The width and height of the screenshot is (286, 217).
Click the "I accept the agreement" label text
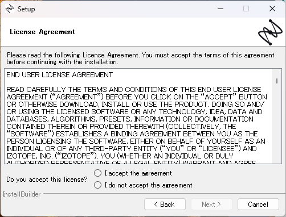138,173
